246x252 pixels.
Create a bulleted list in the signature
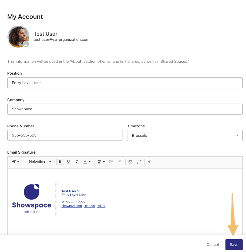(119, 162)
